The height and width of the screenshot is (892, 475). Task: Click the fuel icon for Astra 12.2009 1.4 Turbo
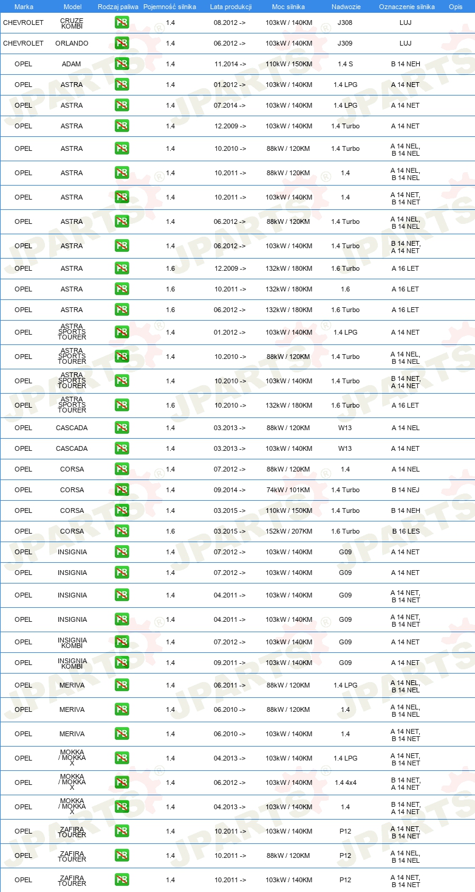(121, 126)
